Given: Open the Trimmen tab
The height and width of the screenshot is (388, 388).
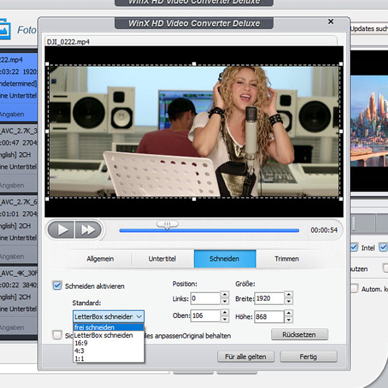Looking at the screenshot, I should tap(287, 259).
